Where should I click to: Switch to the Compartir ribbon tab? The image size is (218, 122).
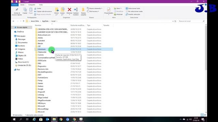32,5
